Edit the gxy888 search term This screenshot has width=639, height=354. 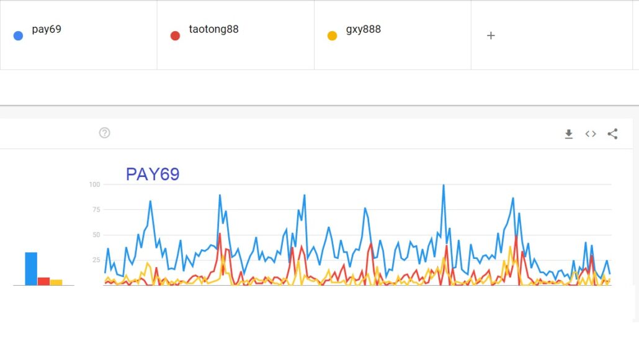[364, 29]
